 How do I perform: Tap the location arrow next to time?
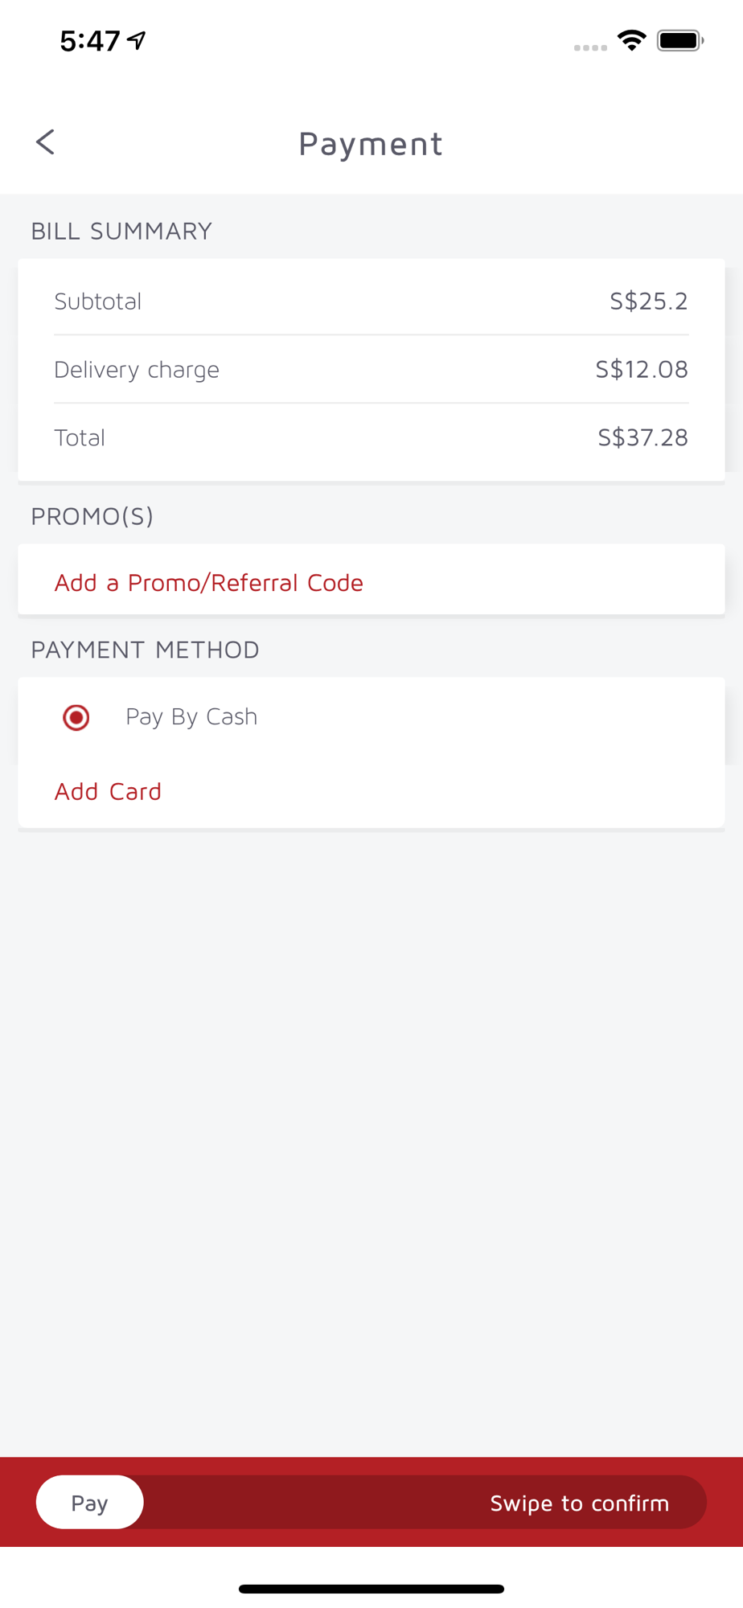(137, 39)
